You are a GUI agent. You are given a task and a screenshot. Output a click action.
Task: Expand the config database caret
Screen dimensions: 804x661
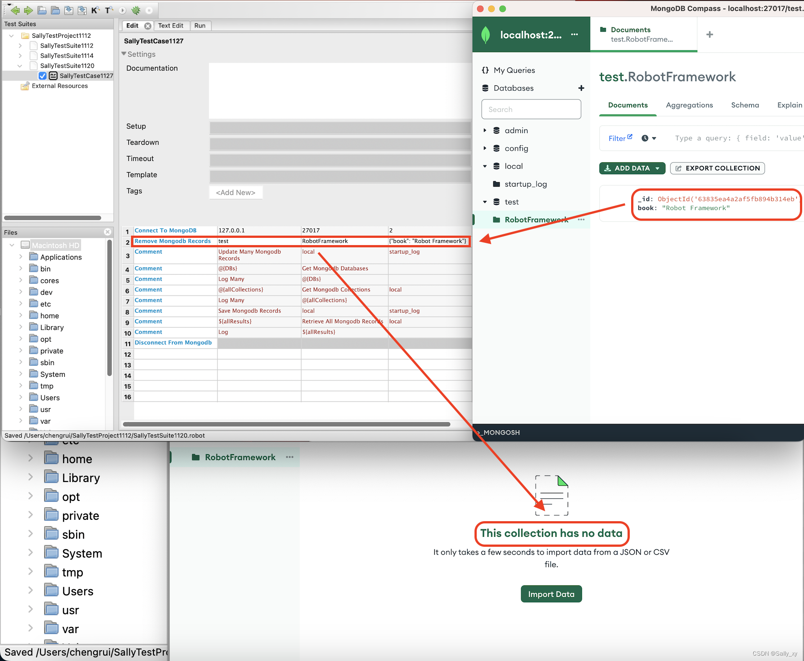pyautogui.click(x=485, y=148)
